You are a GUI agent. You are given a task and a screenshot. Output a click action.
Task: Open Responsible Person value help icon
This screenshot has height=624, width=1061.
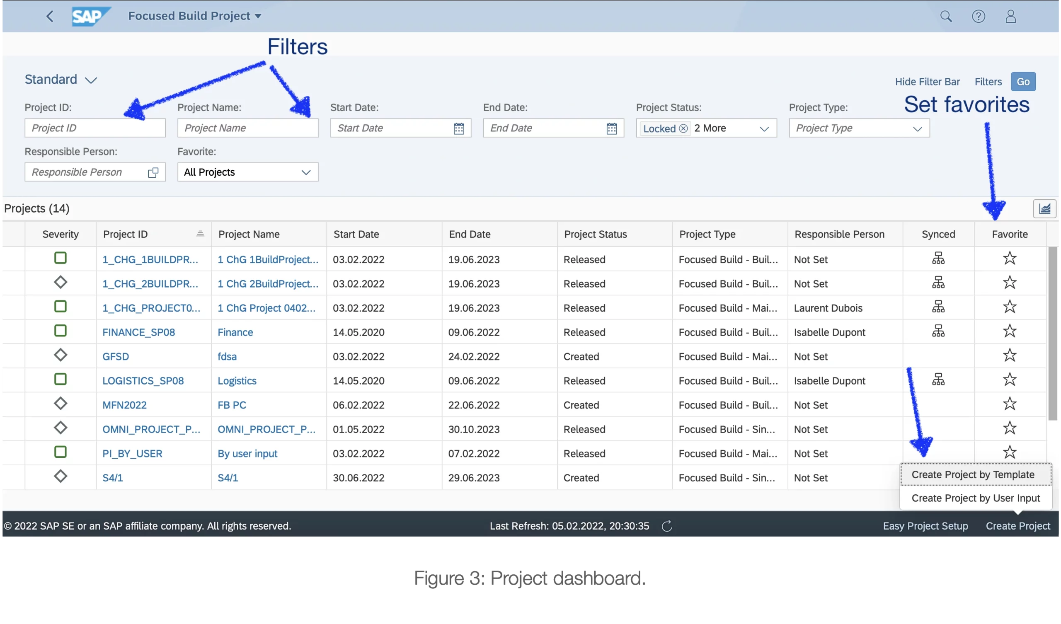point(153,172)
